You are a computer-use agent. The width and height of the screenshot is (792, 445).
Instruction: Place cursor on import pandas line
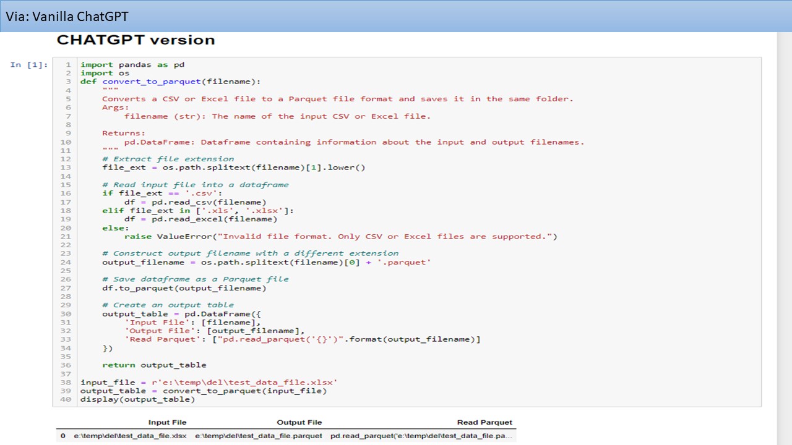132,64
